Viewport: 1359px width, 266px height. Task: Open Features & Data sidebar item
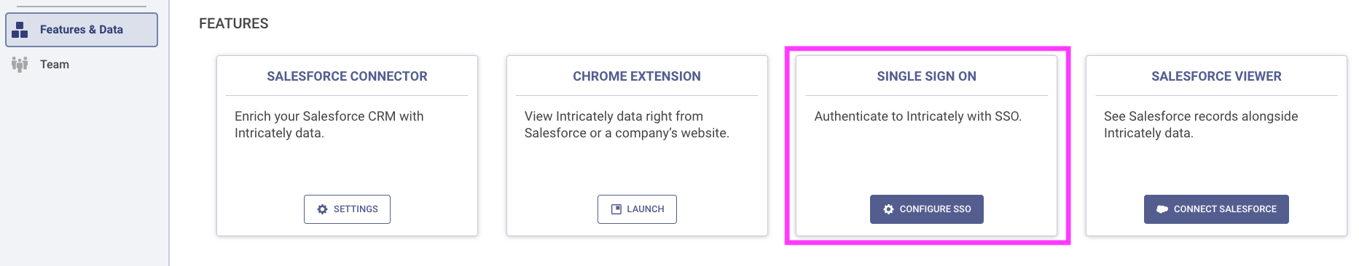[82, 30]
